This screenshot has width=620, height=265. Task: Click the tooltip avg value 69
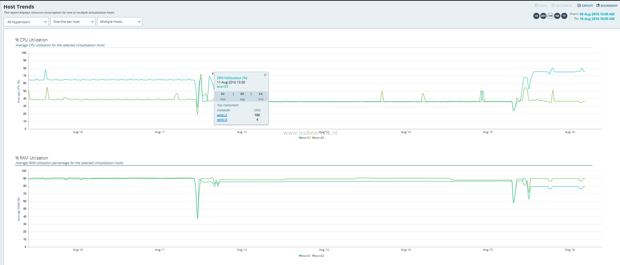[242, 94]
